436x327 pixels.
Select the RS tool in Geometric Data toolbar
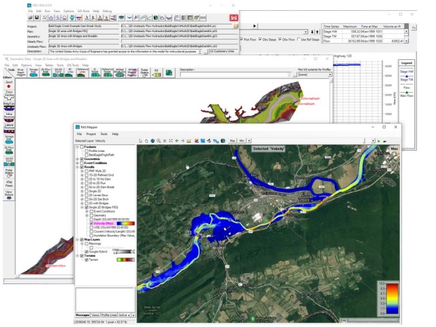(157, 72)
